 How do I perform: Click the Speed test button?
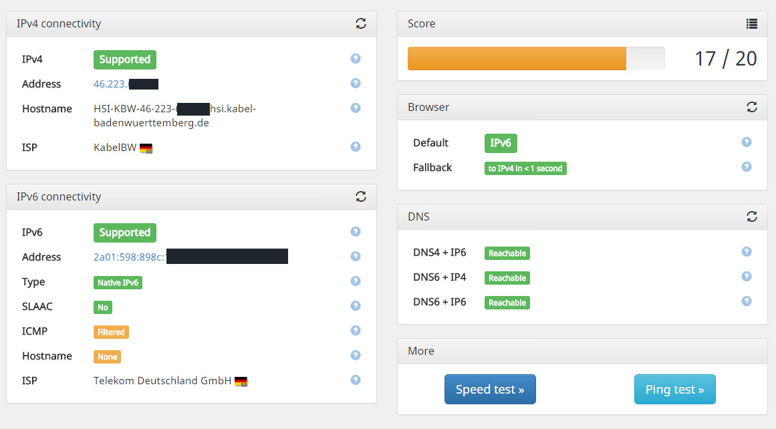490,390
